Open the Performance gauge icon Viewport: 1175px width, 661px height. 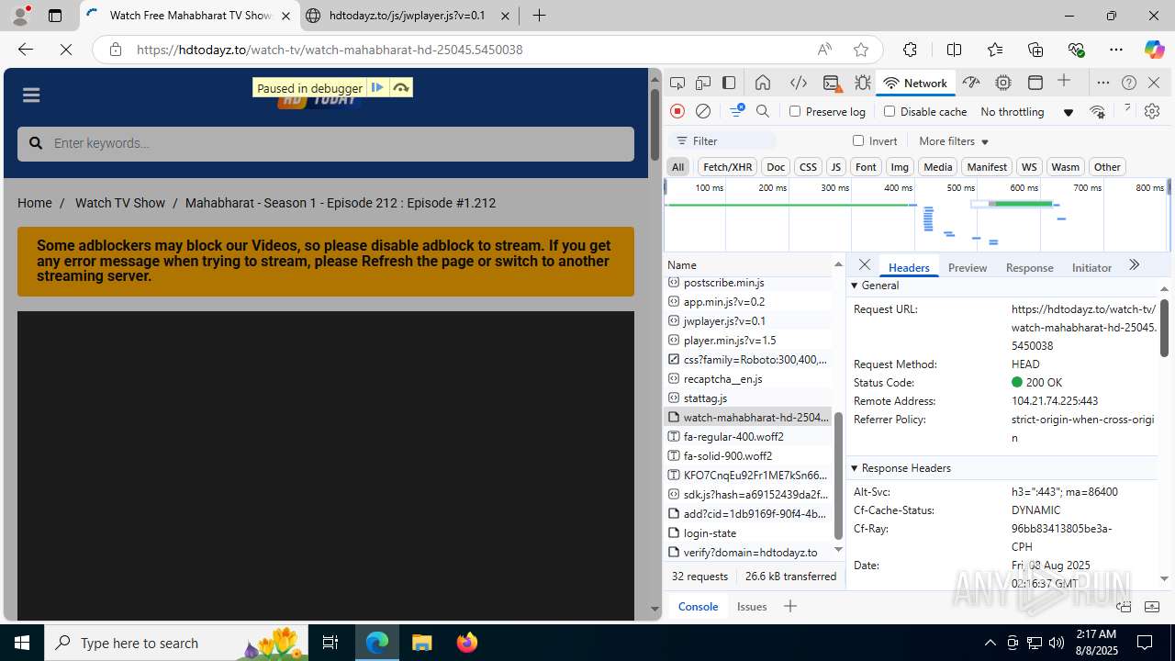click(x=971, y=83)
